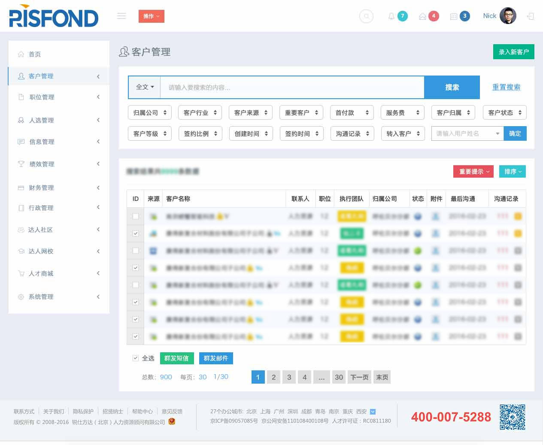Toggle the 全选 select-all checkbox
The image size is (543, 445).
coord(136,358)
